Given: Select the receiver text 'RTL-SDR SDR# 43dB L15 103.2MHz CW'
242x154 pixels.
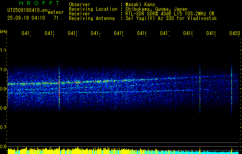Looking at the screenshot, I should point(170,14).
